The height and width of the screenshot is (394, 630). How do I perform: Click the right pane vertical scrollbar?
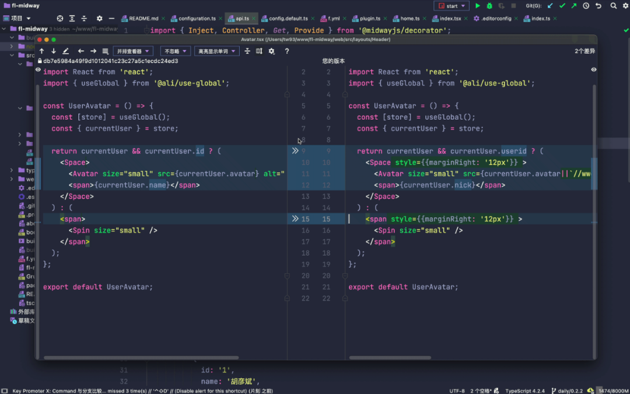594,221
